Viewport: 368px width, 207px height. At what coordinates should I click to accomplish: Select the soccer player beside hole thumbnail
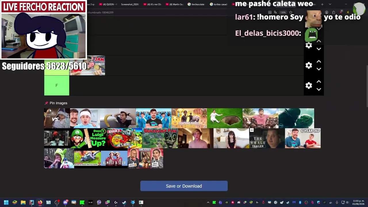[x=225, y=118]
